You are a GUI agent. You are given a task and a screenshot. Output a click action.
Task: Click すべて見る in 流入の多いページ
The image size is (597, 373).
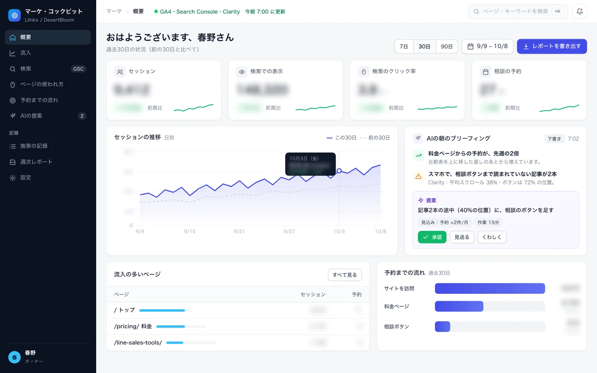point(345,275)
